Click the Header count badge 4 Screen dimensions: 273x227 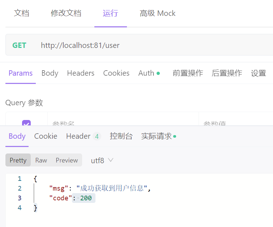[97, 137]
